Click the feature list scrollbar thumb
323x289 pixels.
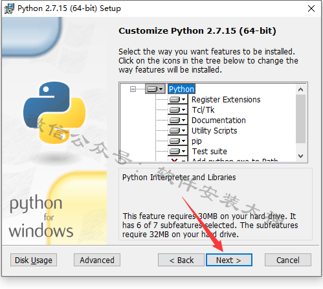coord(300,119)
